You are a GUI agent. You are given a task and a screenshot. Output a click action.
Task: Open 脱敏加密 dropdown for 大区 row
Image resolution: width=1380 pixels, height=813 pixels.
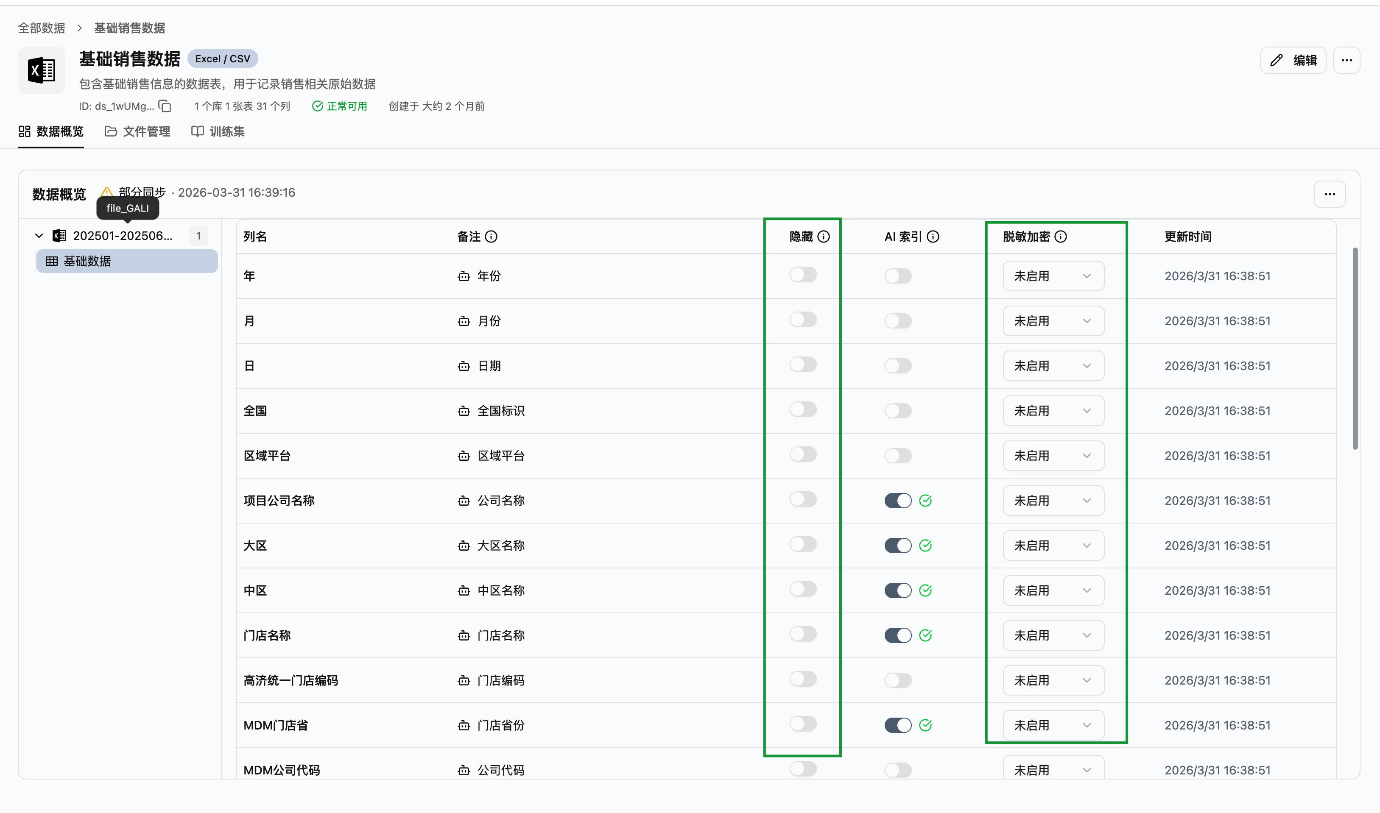(1053, 545)
